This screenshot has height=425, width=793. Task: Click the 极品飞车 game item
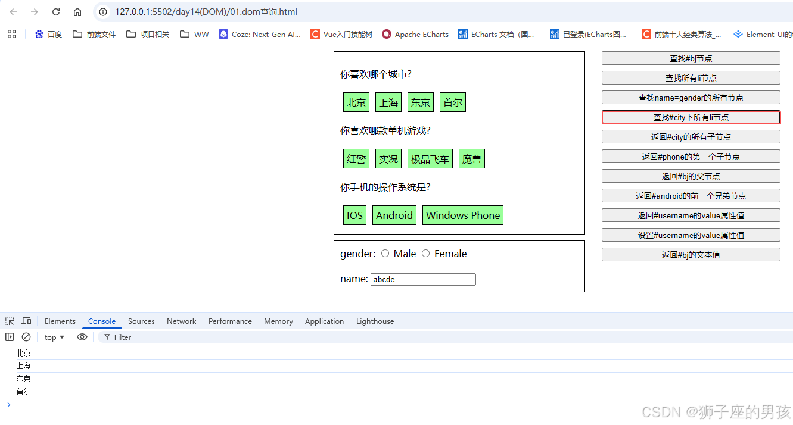pyautogui.click(x=430, y=159)
